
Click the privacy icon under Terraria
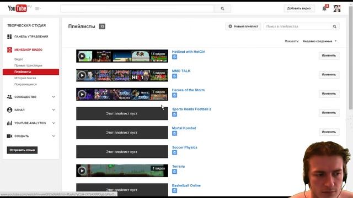tap(174, 172)
